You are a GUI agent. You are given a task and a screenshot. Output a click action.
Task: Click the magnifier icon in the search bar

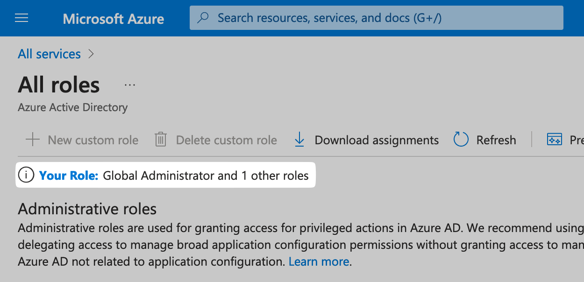[x=203, y=18]
